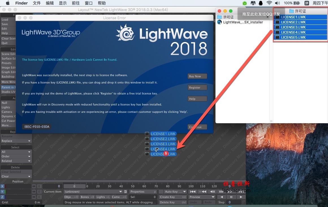Click the timeline frame slider handle

click(74, 186)
